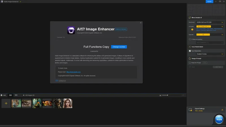
Task: Click the Full Functions Copy text
Action: coord(96,47)
